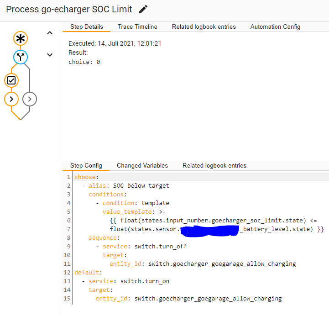
Task: Open the Step Details tab
Action: click(87, 27)
